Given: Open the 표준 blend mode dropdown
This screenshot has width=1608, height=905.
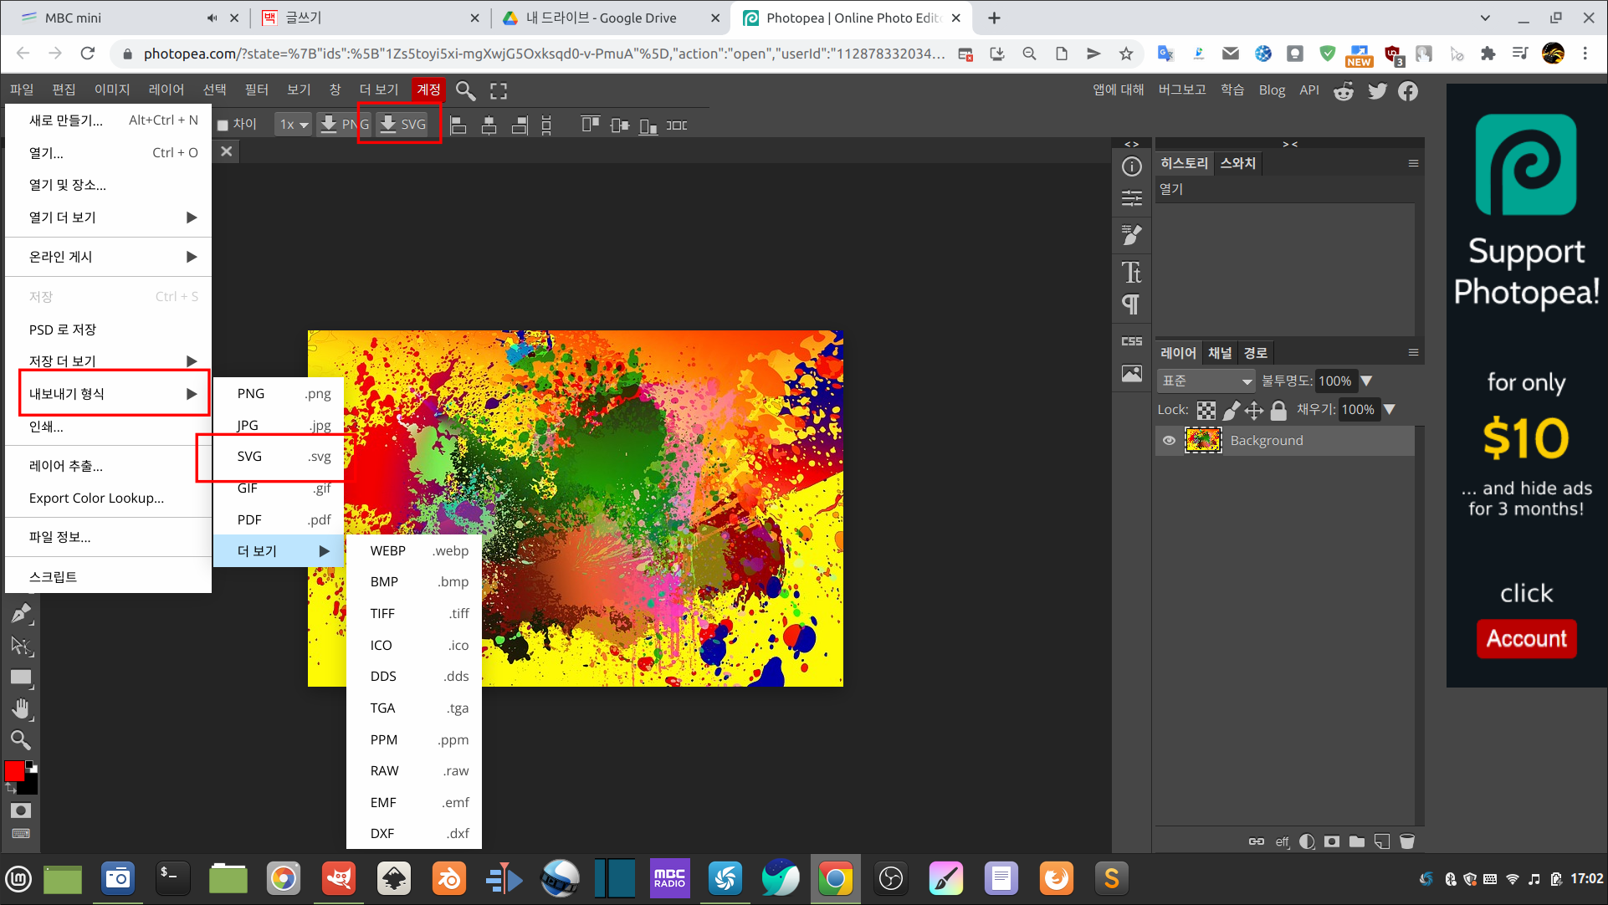Looking at the screenshot, I should [x=1206, y=381].
